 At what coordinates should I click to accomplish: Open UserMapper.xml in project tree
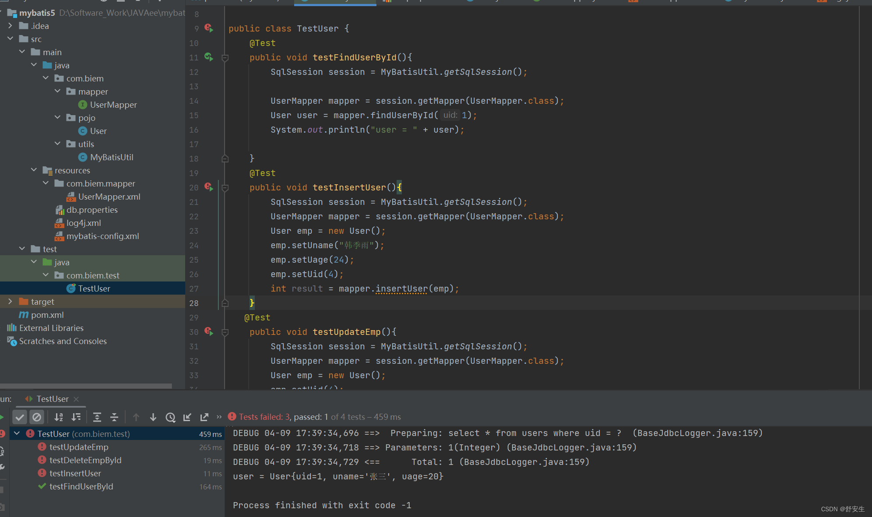109,197
